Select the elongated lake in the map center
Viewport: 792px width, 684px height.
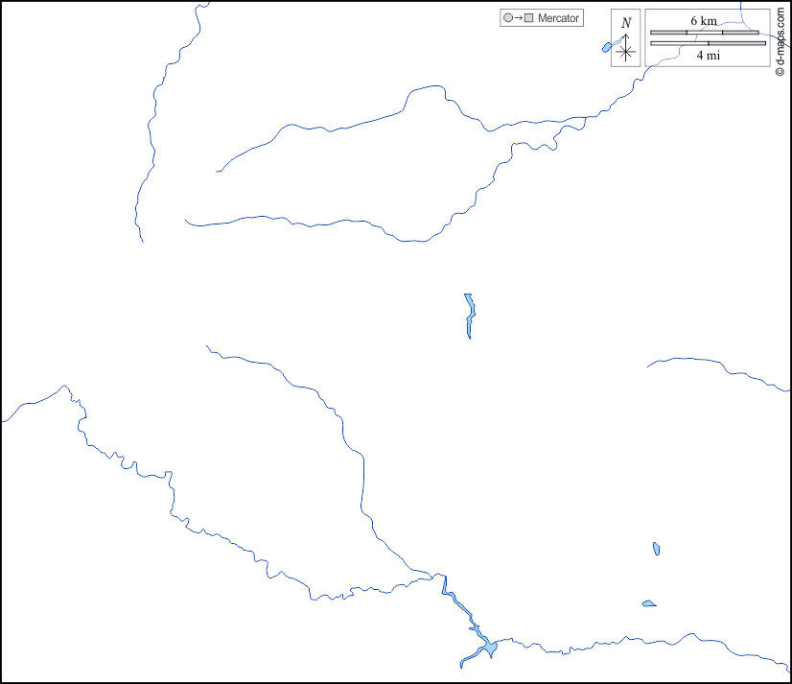pyautogui.click(x=469, y=313)
